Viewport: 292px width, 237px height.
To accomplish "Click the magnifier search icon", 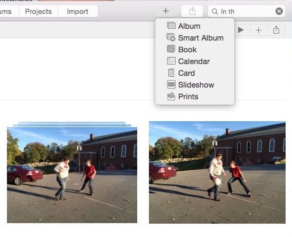I will click(215, 12).
